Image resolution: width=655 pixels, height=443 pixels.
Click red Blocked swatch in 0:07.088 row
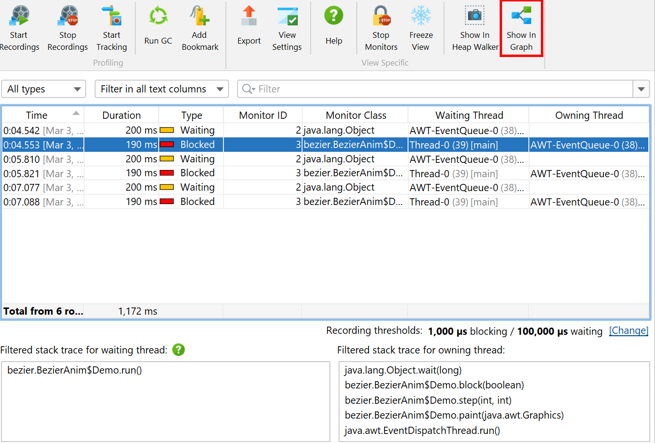[x=167, y=202]
